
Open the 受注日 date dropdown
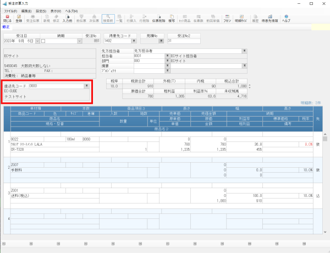click(x=37, y=41)
